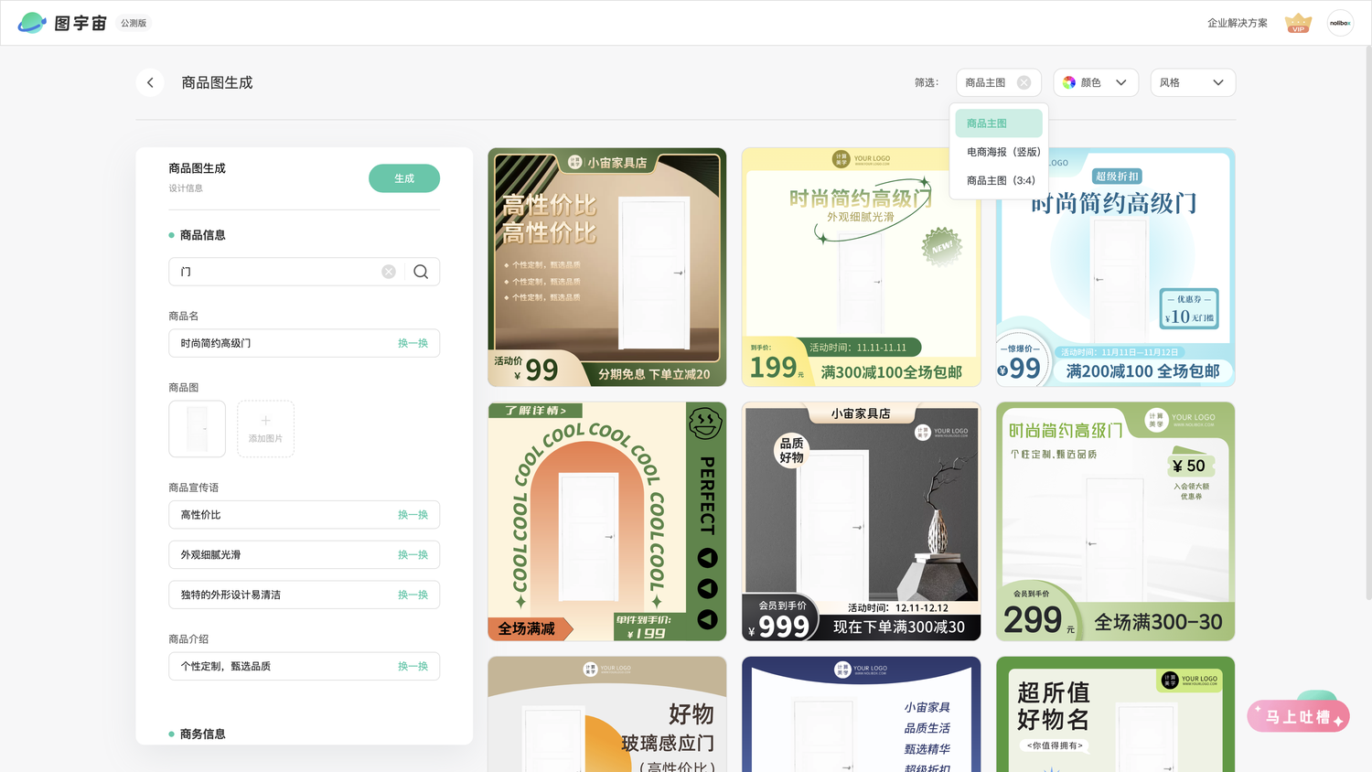
Task: Click the 商品信息 section heading
Action: [x=202, y=235]
